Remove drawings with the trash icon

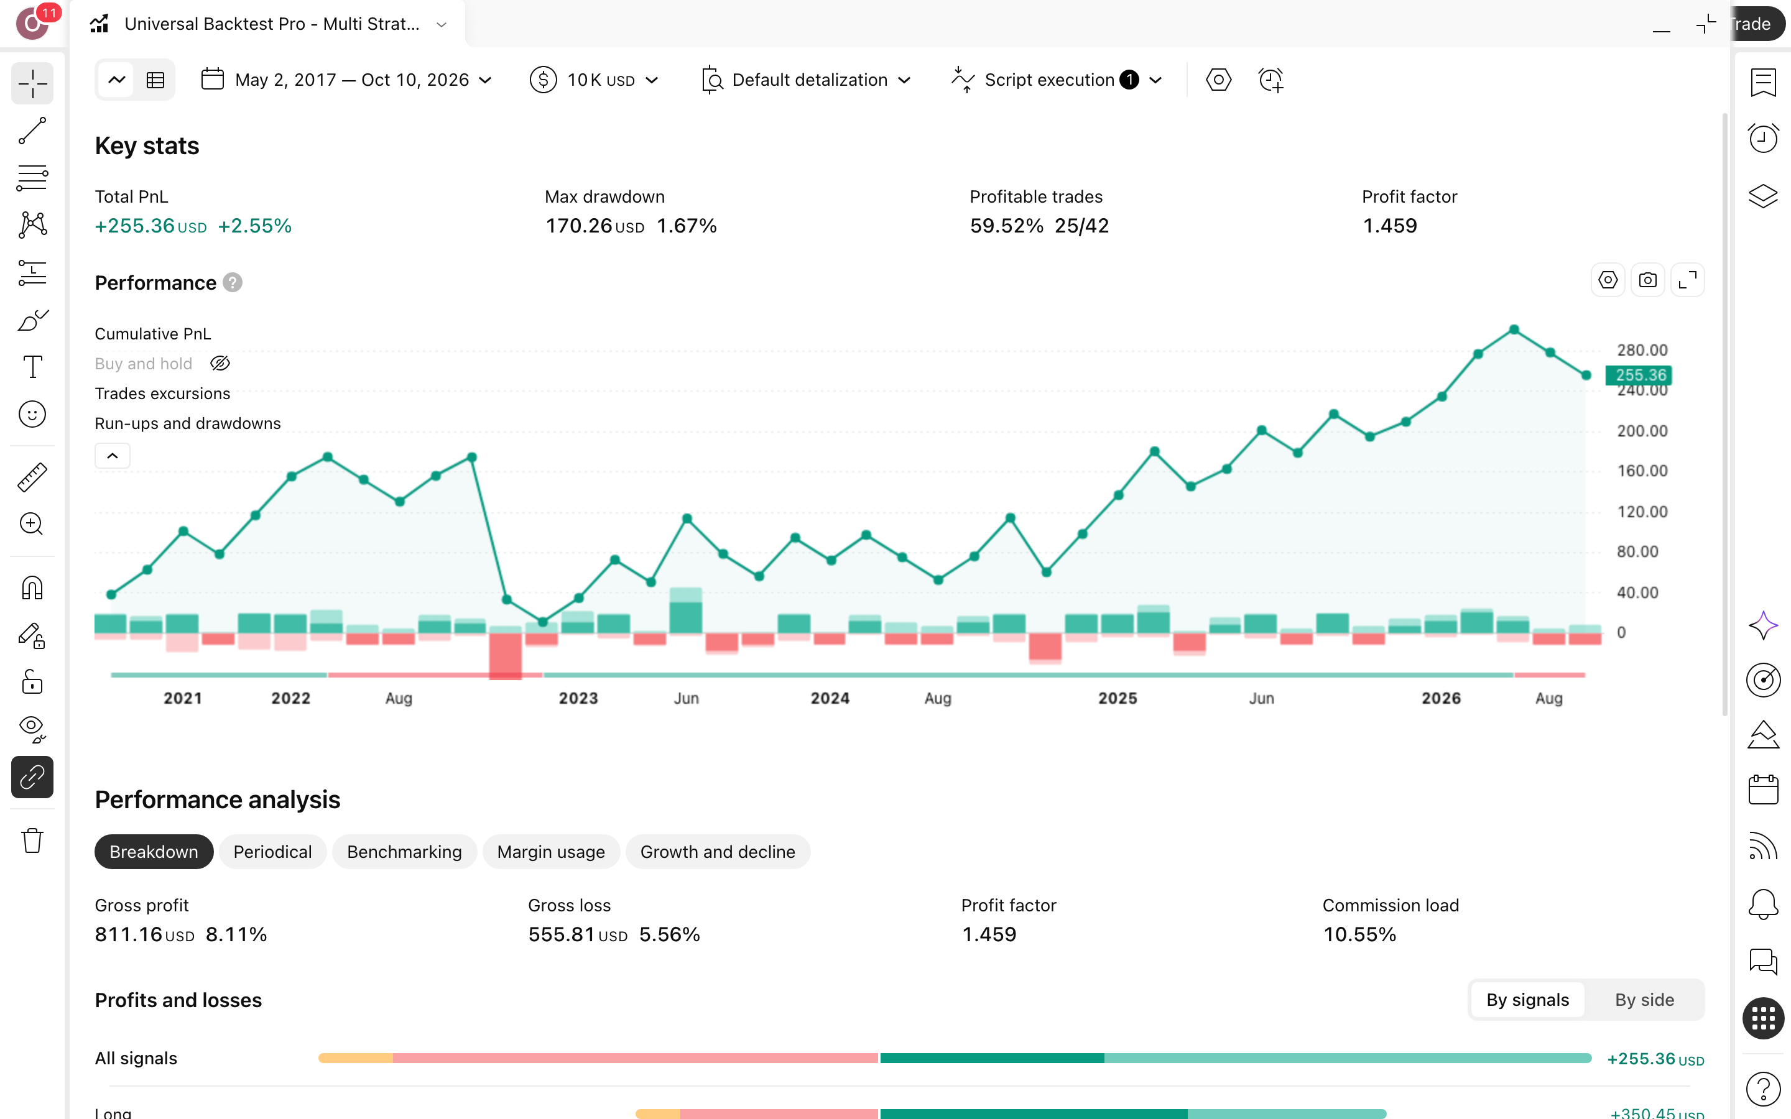[32, 840]
